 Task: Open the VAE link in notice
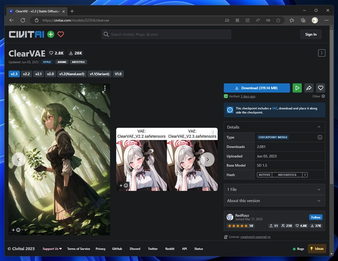pyautogui.click(x=274, y=108)
